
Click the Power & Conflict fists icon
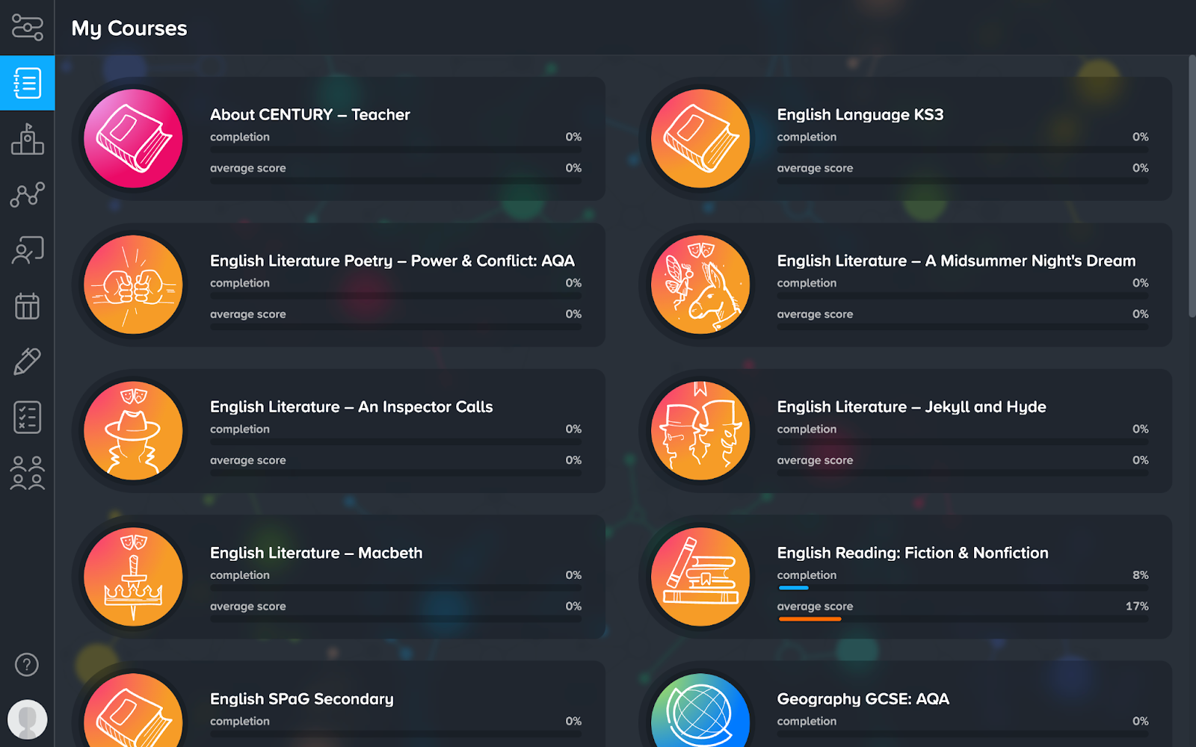(133, 285)
